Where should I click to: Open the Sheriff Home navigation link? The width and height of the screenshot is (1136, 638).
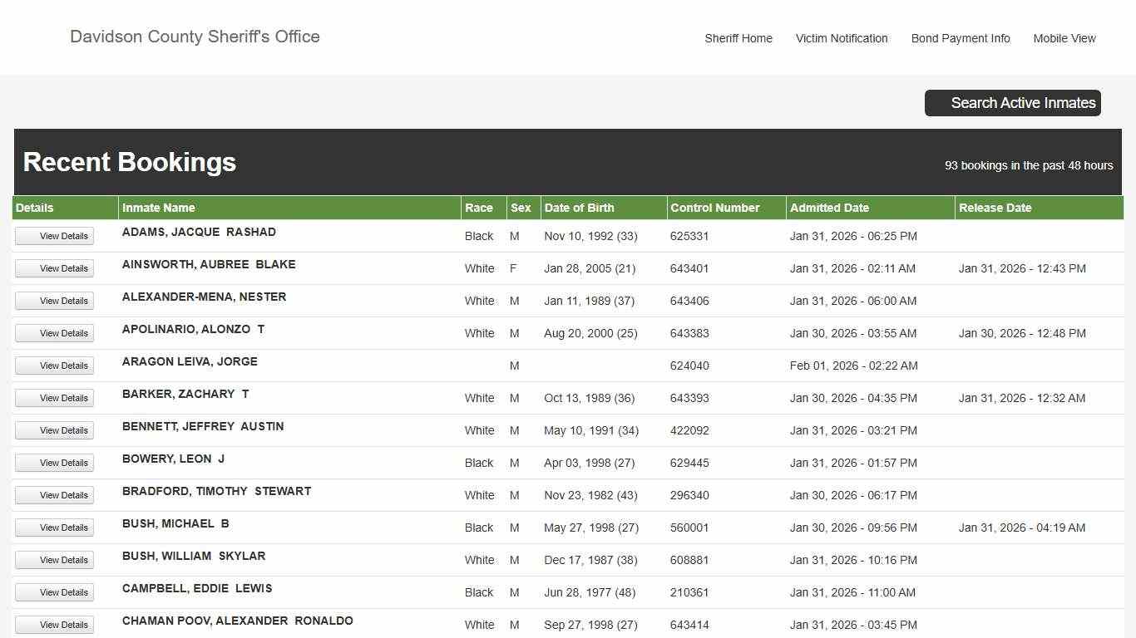pyautogui.click(x=738, y=38)
